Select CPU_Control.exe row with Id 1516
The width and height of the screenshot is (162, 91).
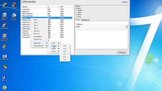pyautogui.click(x=47, y=16)
